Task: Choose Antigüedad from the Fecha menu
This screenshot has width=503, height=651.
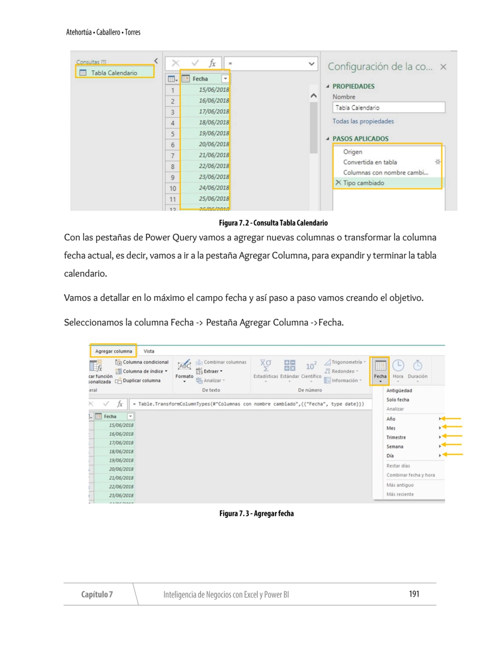Action: pyautogui.click(x=399, y=391)
